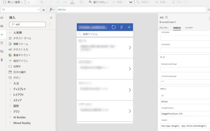Insert a ボタン control
Screen dimensions: 210x131
click(x=17, y=78)
